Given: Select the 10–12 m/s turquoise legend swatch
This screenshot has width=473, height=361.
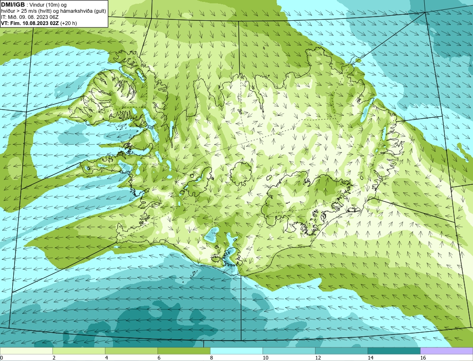Looking at the screenshot, I should [289, 351].
